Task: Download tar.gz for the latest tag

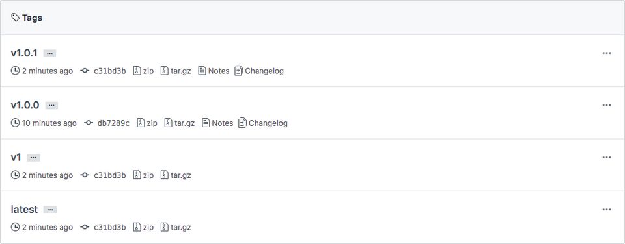Action: 180,227
